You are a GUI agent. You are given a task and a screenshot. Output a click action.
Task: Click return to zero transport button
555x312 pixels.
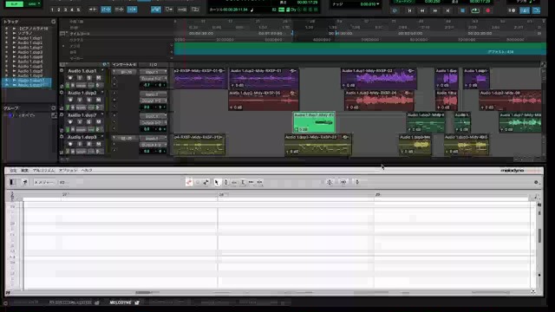(409, 10)
